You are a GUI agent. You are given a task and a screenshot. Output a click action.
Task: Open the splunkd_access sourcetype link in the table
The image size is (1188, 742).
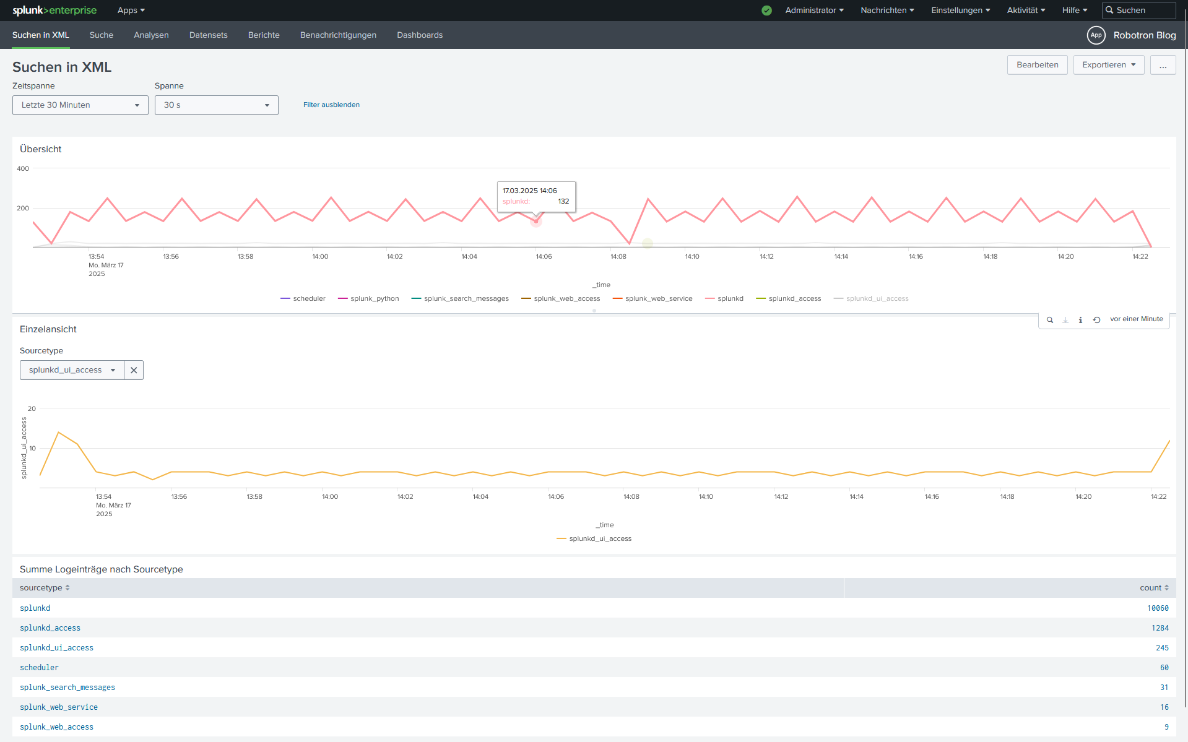tap(50, 628)
